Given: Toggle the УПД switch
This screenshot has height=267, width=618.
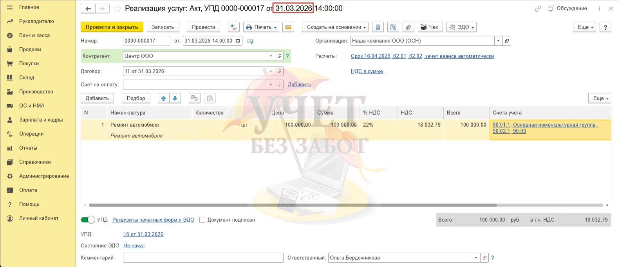Looking at the screenshot, I should (x=88, y=220).
